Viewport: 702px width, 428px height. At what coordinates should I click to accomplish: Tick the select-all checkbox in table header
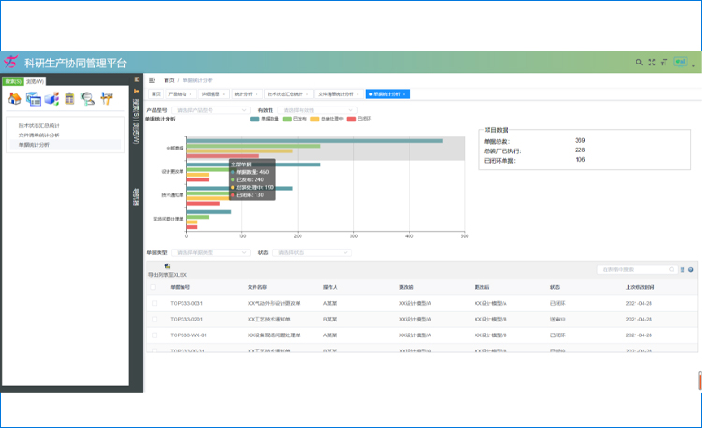pyautogui.click(x=154, y=287)
